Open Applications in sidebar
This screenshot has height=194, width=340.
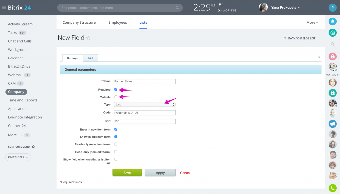click(18, 109)
